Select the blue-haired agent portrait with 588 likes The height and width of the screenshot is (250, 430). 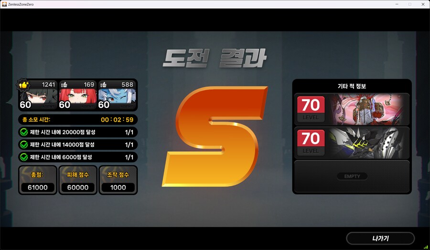click(118, 95)
